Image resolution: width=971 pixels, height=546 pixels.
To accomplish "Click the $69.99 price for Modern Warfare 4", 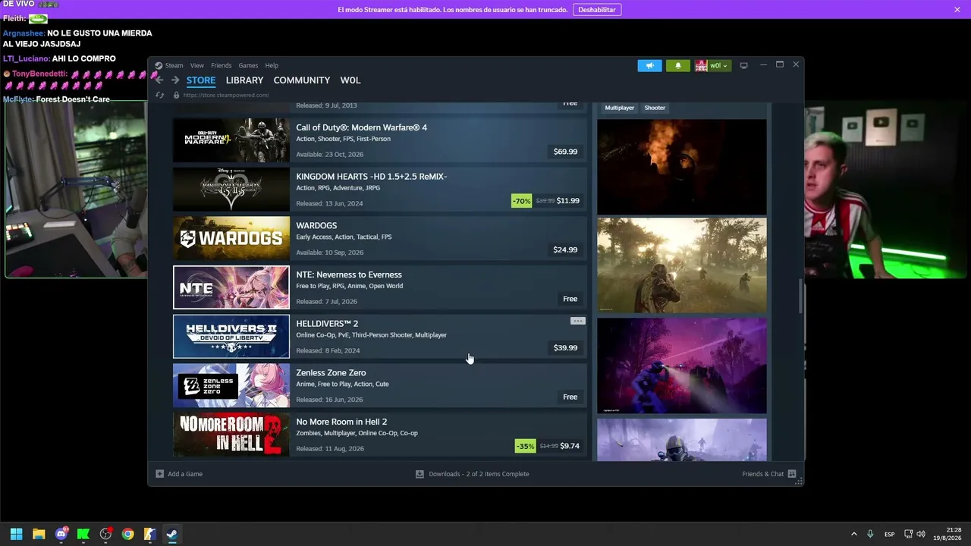I will pos(565,152).
